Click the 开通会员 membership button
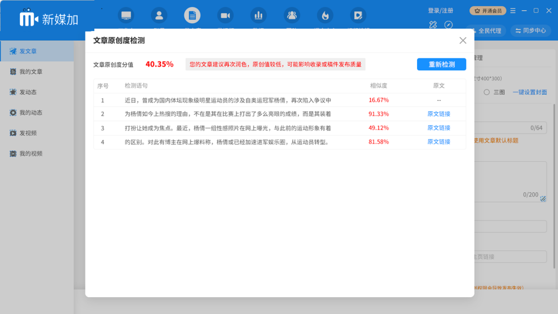 487,10
